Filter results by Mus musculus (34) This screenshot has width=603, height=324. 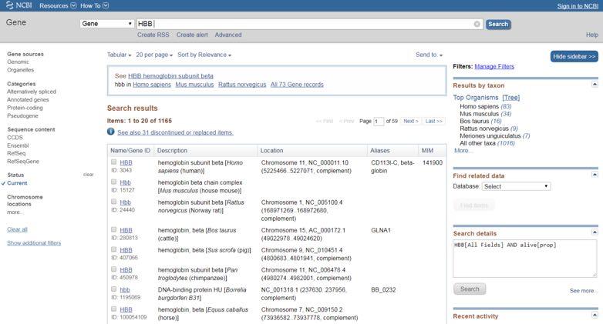485,114
